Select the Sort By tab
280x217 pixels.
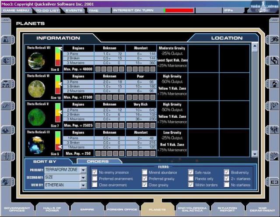(x=45, y=161)
